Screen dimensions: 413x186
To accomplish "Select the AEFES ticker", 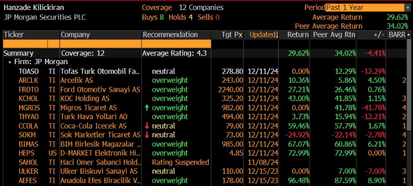I will tap(27, 181).
